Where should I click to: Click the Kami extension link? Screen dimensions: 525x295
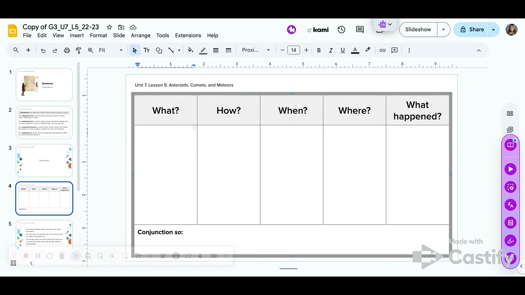click(x=318, y=29)
